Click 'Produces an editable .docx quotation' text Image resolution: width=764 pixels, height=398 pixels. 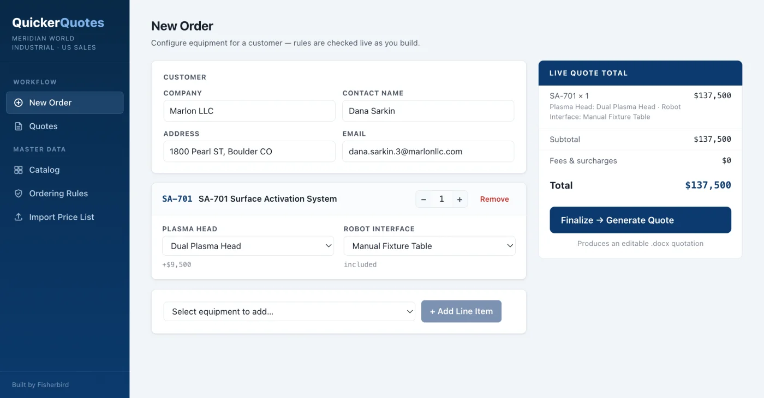pyautogui.click(x=640, y=244)
